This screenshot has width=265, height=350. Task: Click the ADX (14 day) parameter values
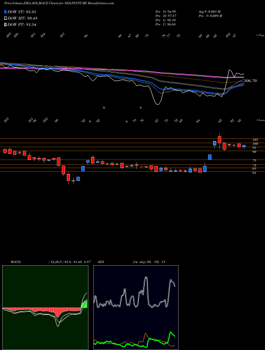pyautogui.click(x=149, y=262)
